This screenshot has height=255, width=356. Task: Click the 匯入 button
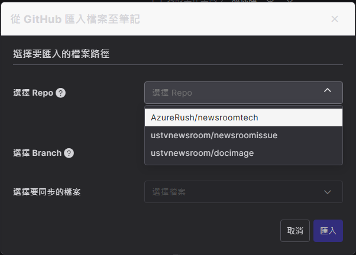coord(328,231)
